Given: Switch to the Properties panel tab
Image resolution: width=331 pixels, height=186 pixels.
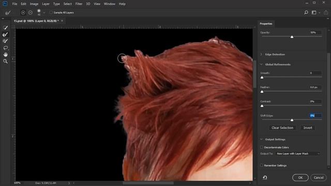Looking at the screenshot, I should point(266,24).
